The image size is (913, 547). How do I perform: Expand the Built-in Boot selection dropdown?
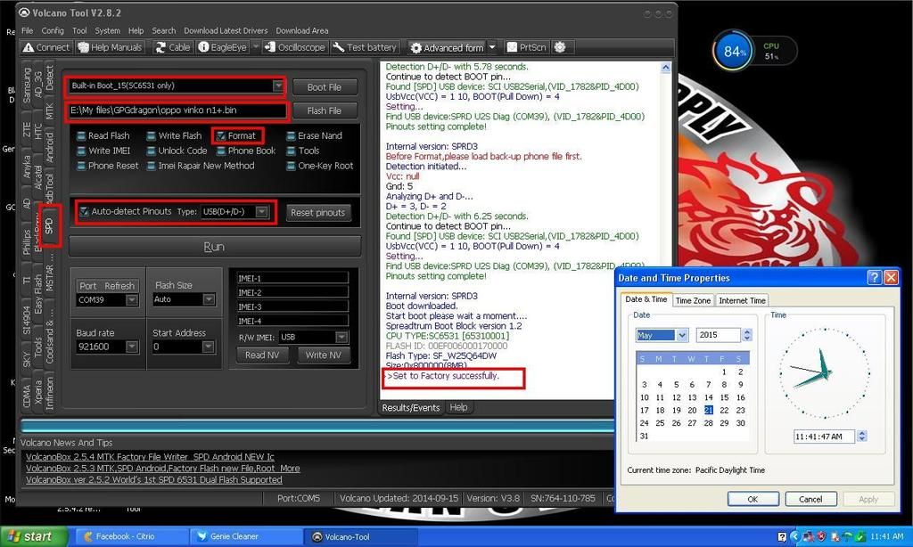coord(278,86)
